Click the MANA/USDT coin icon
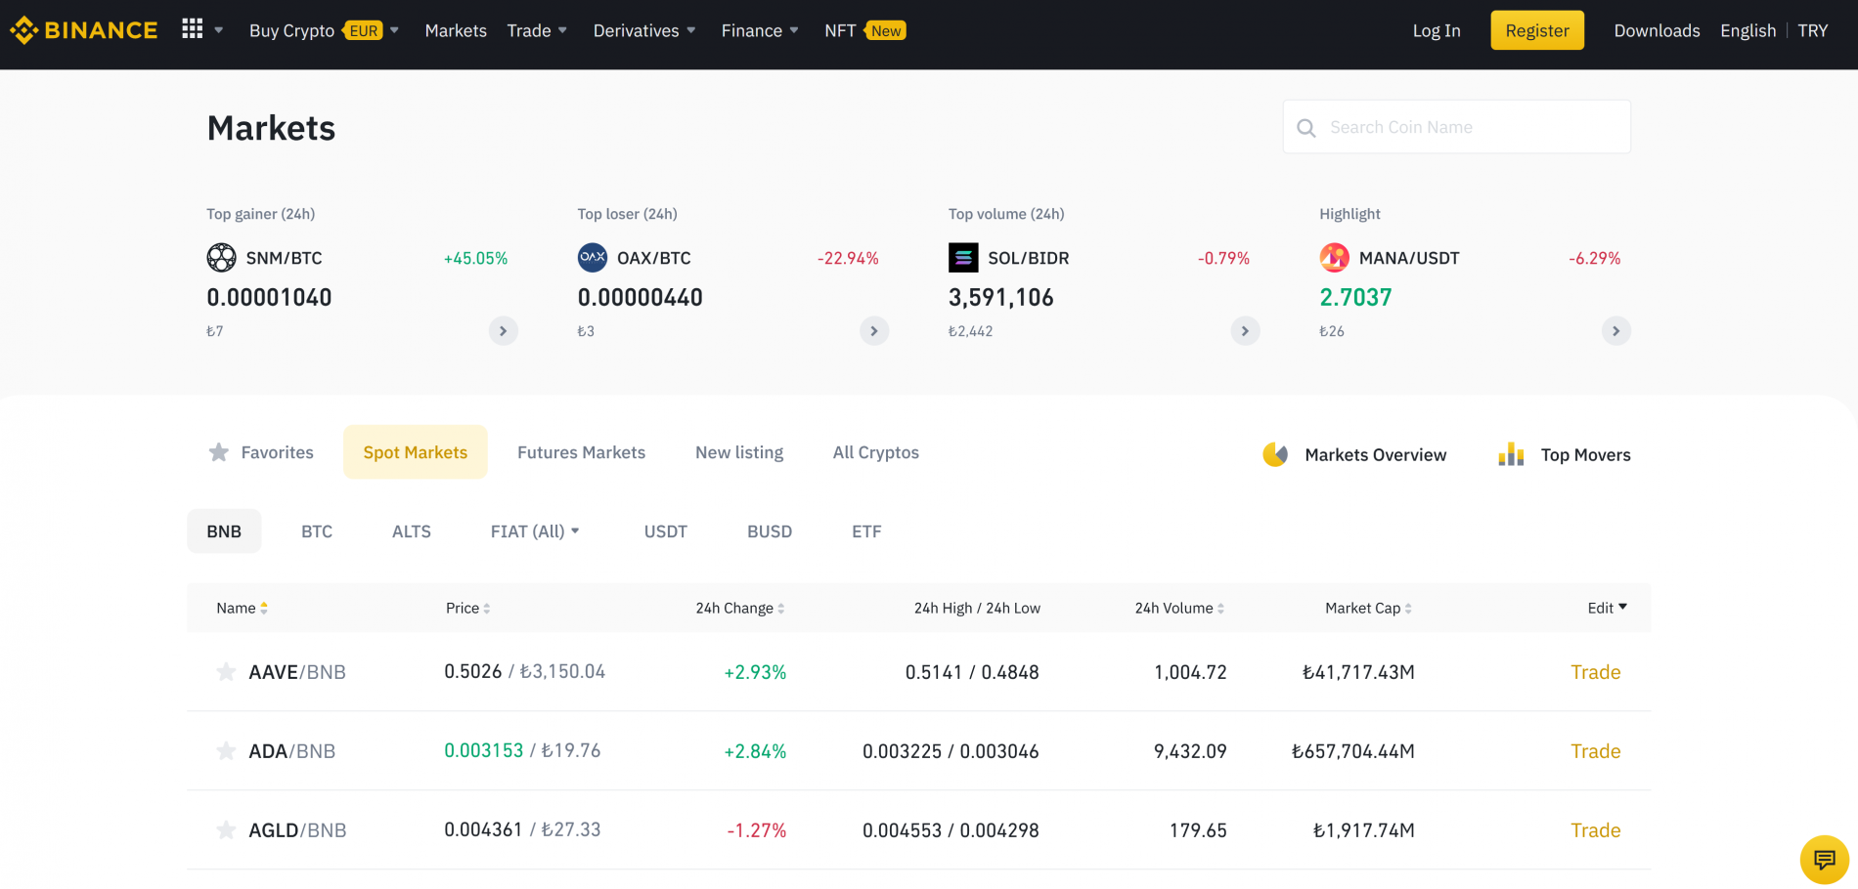 click(x=1335, y=258)
